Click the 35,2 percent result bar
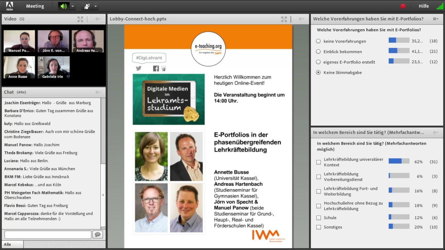Viewport: 445px width, 250px height. [x=399, y=40]
